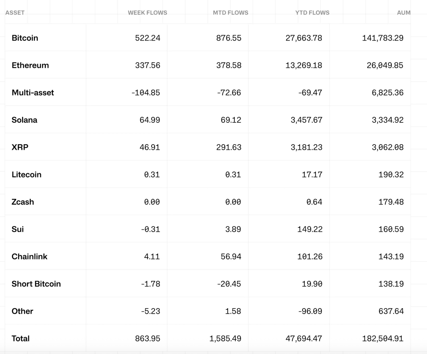Click the AUM column header
This screenshot has height=354, width=427.
(x=403, y=13)
